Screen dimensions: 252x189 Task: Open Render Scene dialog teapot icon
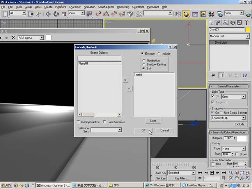click(220, 14)
